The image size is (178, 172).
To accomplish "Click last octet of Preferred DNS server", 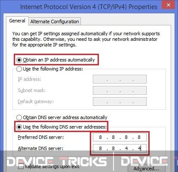I will click(x=139, y=137).
